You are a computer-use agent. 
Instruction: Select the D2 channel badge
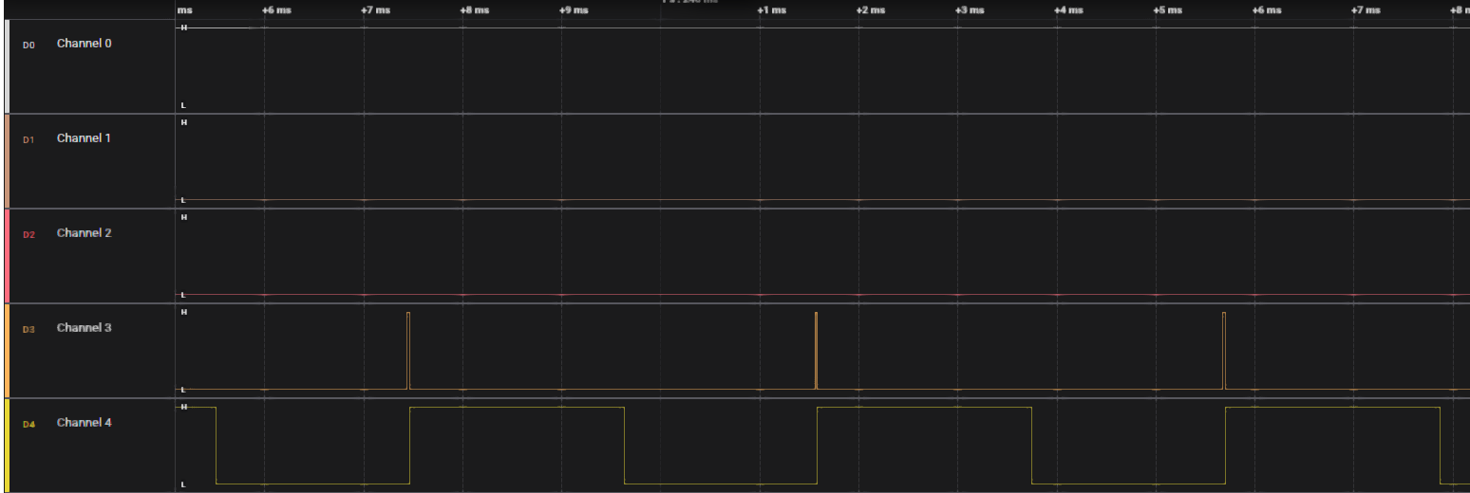click(x=28, y=234)
